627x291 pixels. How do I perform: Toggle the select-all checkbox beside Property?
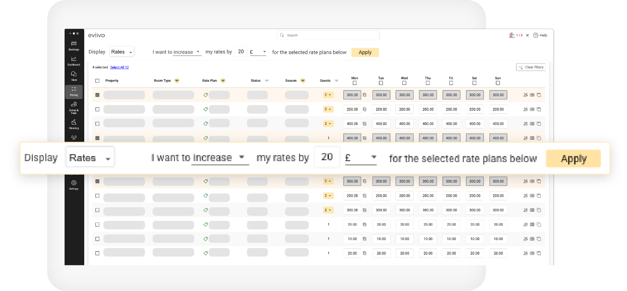(97, 81)
